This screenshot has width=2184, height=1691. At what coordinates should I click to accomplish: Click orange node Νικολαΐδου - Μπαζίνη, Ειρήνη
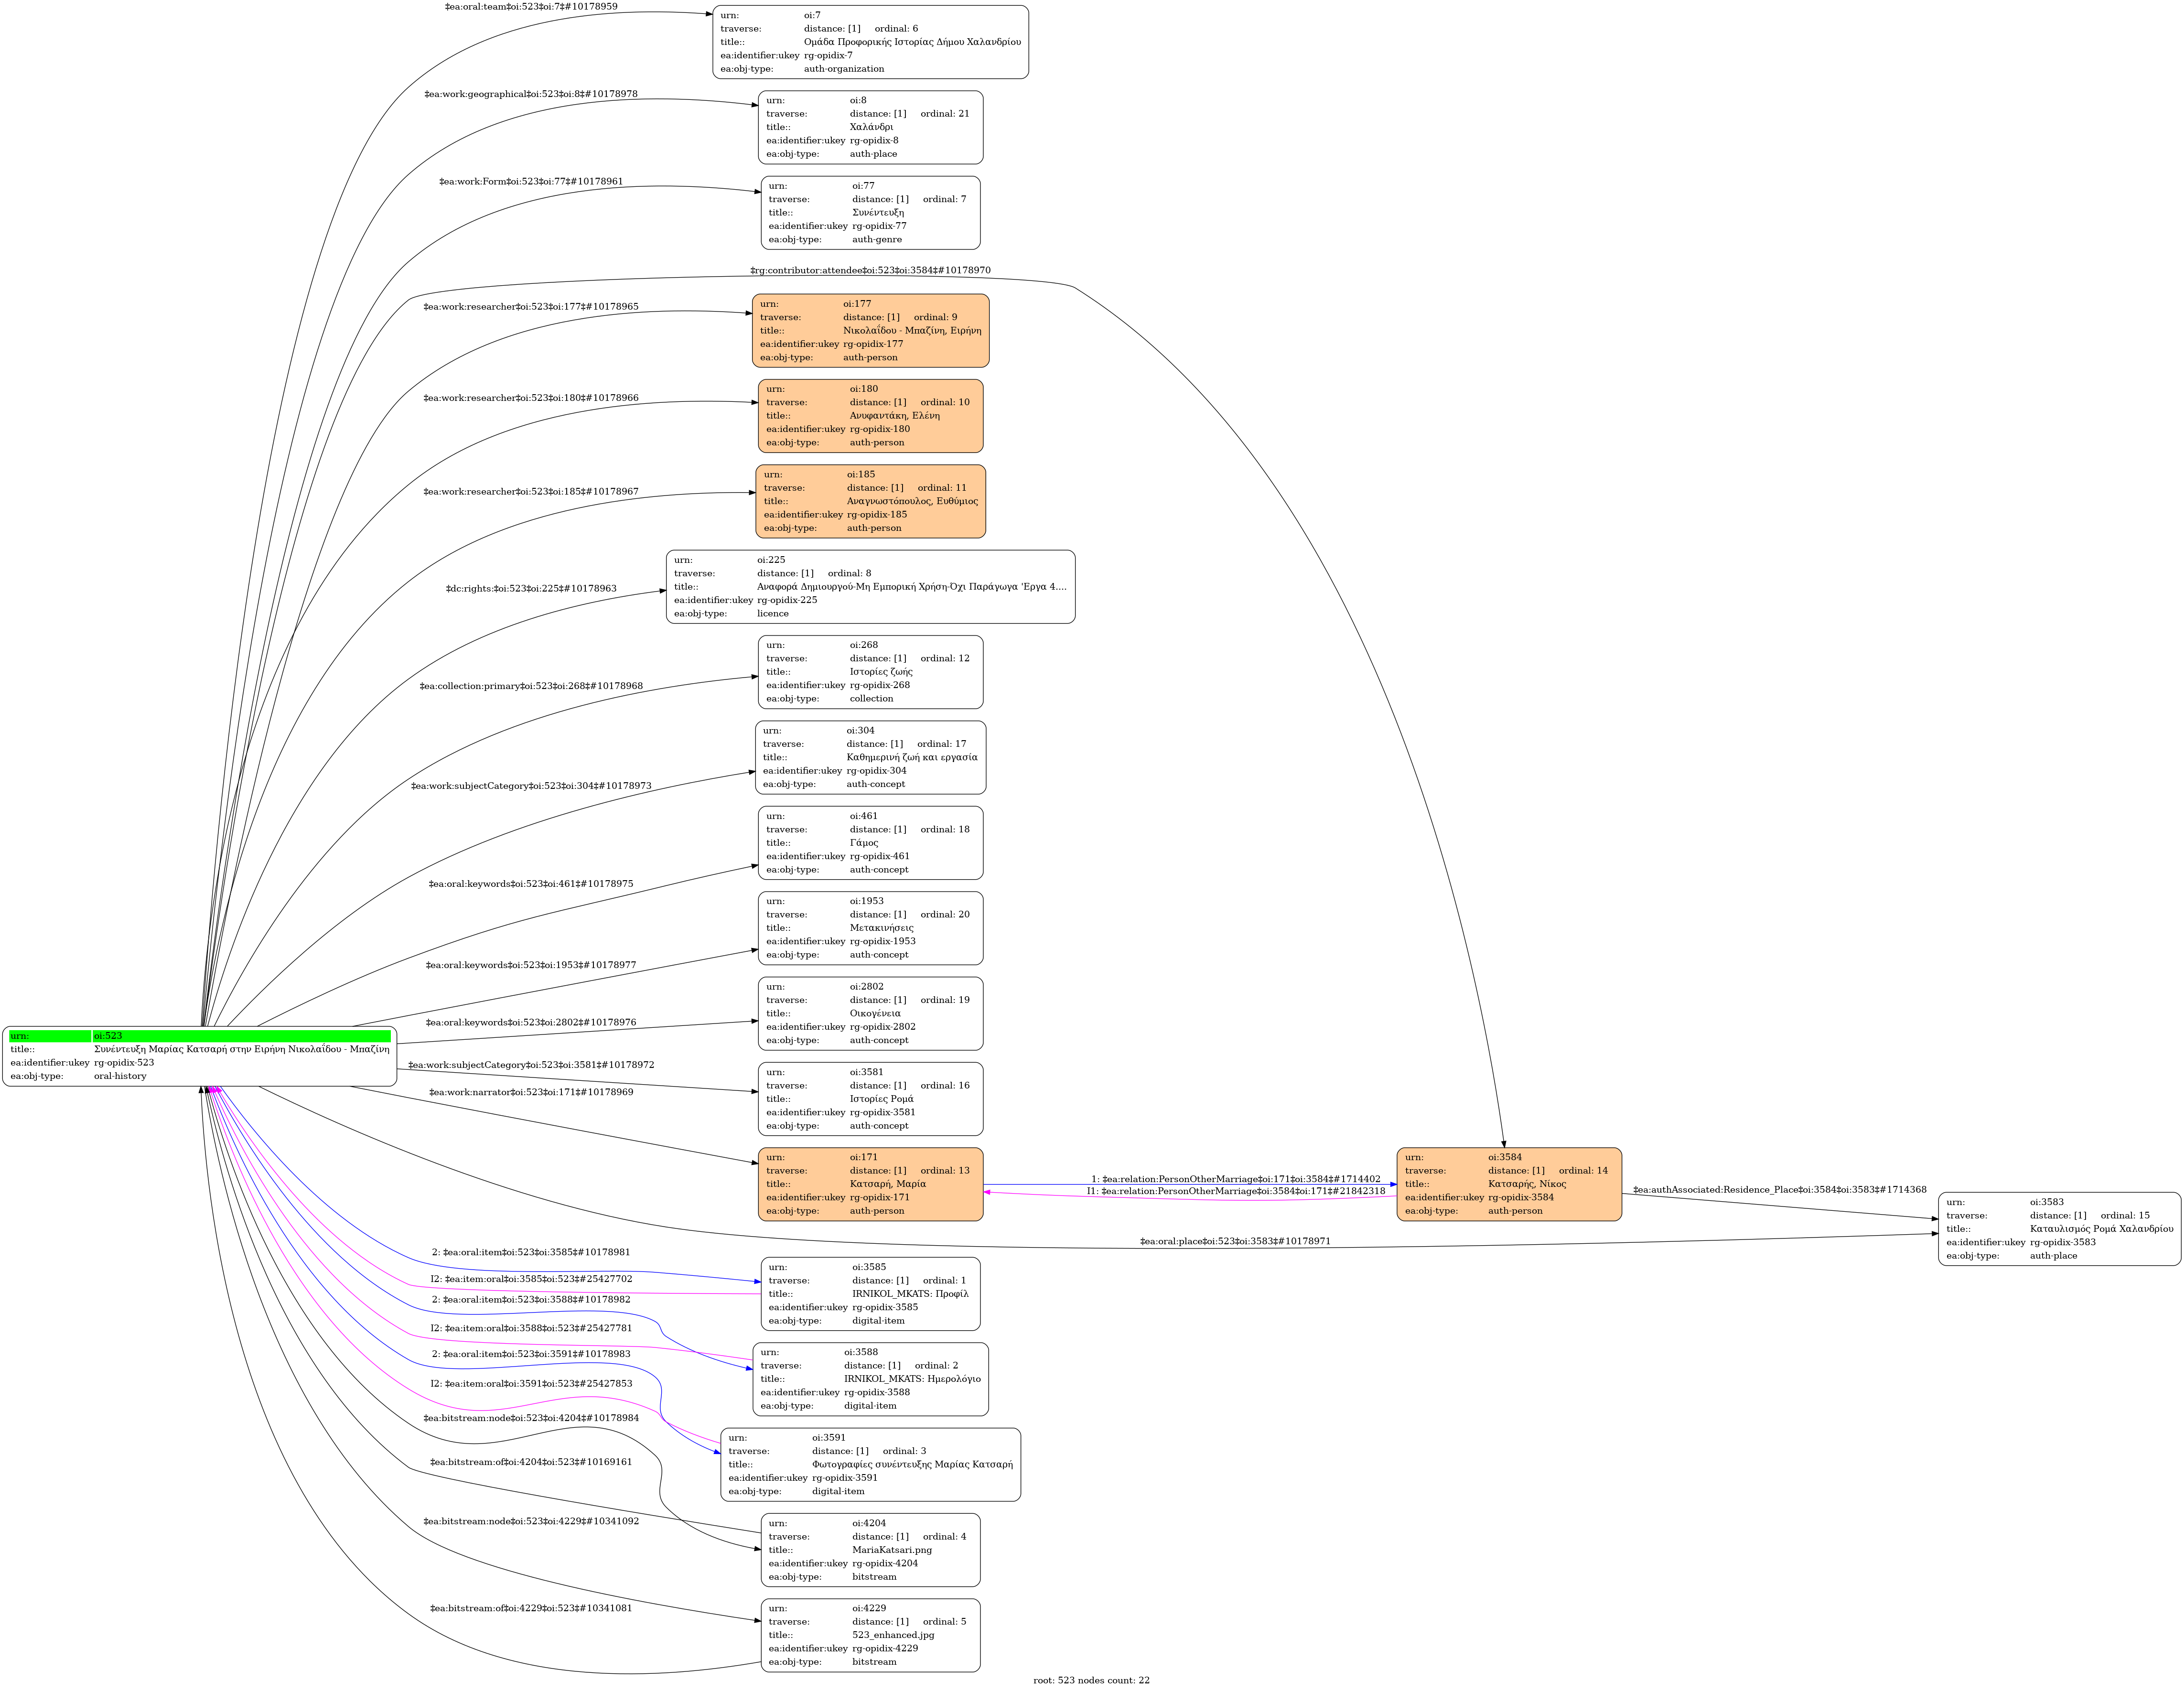tap(870, 330)
